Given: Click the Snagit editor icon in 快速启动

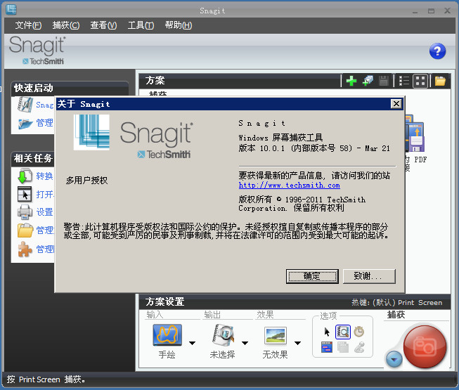Looking at the screenshot, I should click(25, 105).
